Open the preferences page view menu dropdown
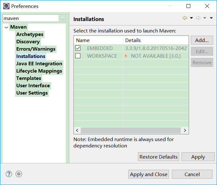Viewport: 217px width, 185px height. pyautogui.click(x=211, y=18)
